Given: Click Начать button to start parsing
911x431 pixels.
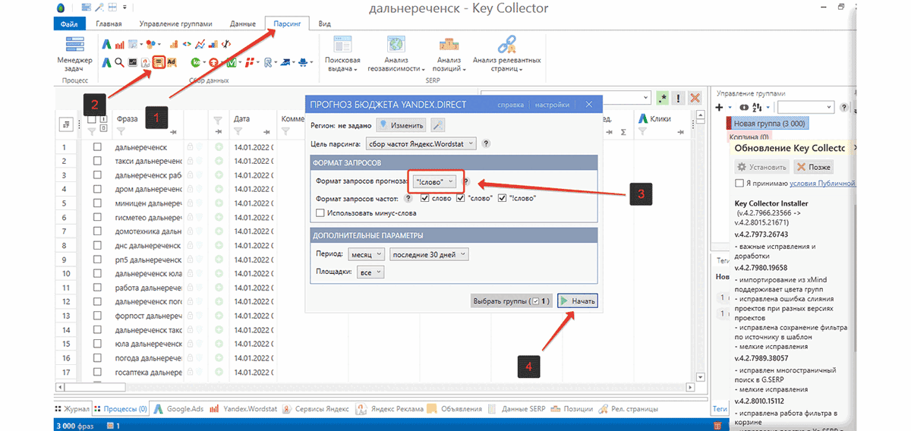Looking at the screenshot, I should click(x=577, y=301).
